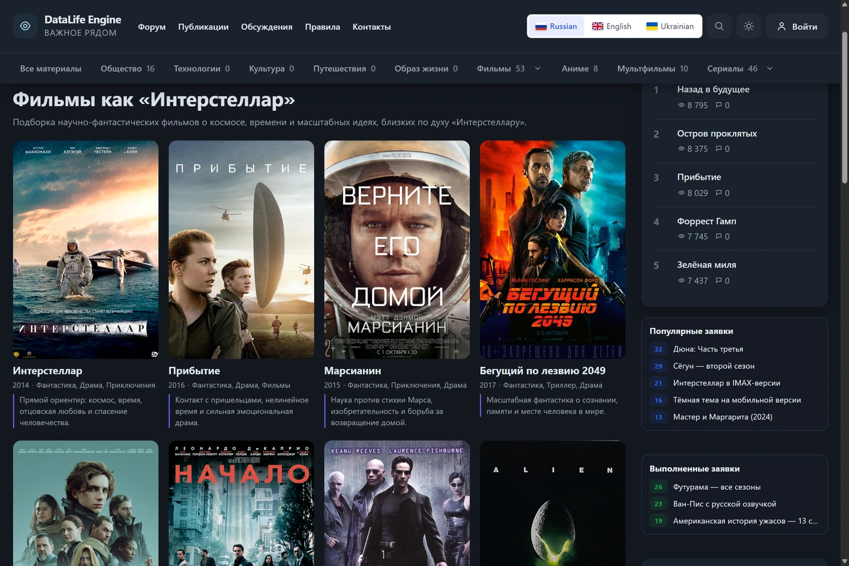Select the Общество 16 category
Image resolution: width=849 pixels, height=566 pixels.
128,68
